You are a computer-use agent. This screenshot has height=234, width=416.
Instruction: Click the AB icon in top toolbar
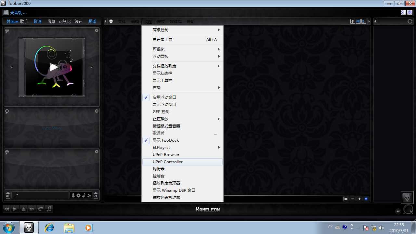358,21
